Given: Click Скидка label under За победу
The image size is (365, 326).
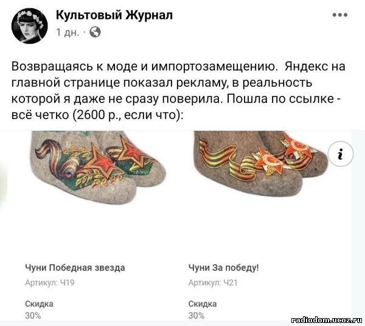Looking at the screenshot, I should pos(203,304).
